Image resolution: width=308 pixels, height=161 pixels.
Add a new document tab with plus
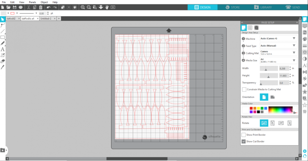pyautogui.click(x=59, y=19)
